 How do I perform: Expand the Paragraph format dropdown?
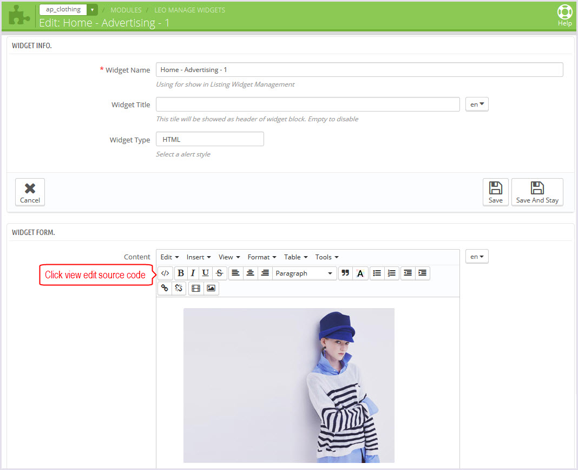point(305,273)
